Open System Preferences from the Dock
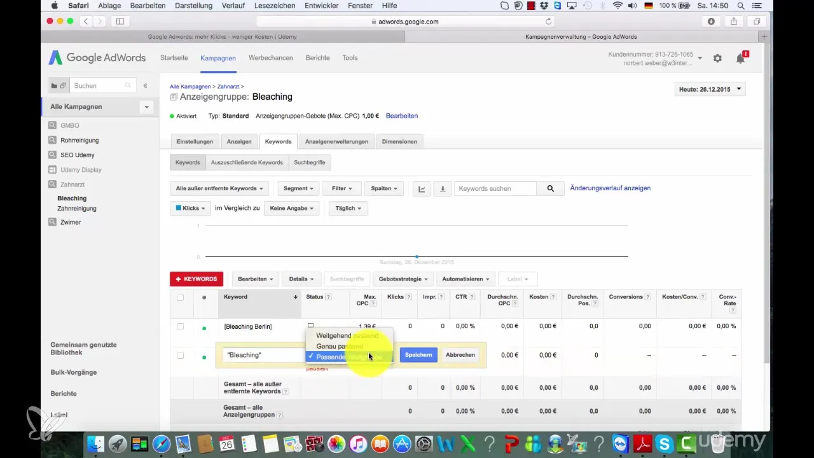814x458 pixels. pyautogui.click(x=424, y=443)
